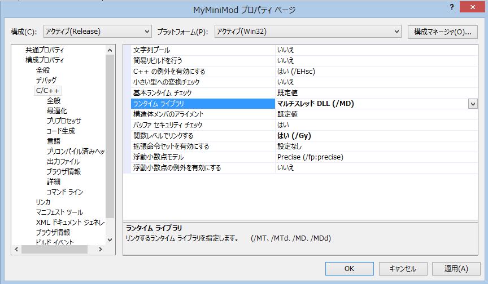This screenshot has width=488, height=284.
Task: Click the キャンセル button
Action: pyautogui.click(x=403, y=269)
